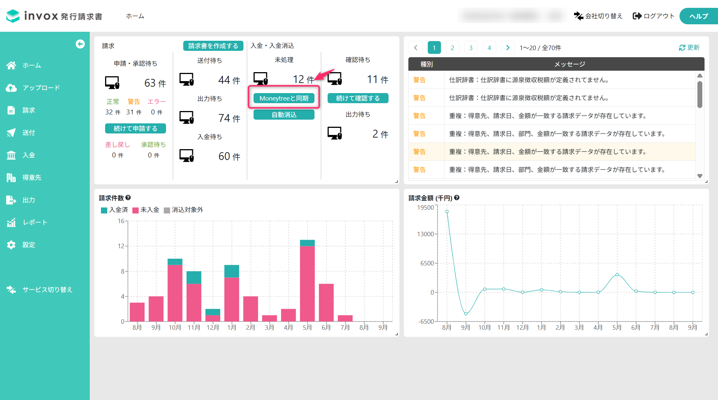This screenshot has width=718, height=400.
Task: Open the 請求 menu in the sidebar
Action: [x=28, y=110]
